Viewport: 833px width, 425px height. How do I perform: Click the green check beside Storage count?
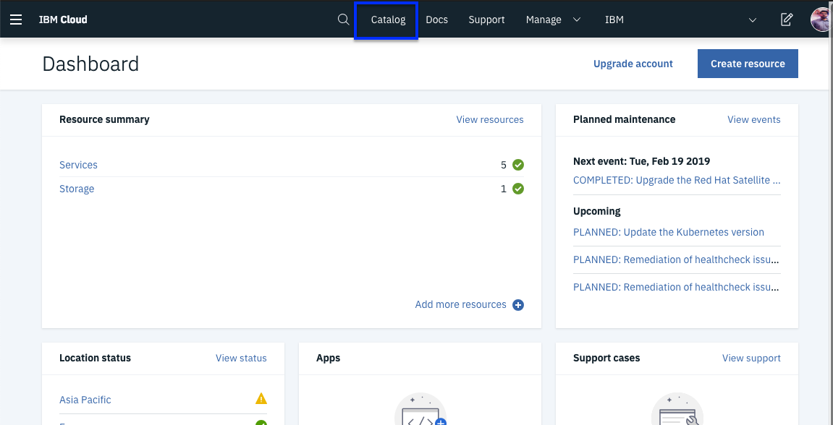518,189
